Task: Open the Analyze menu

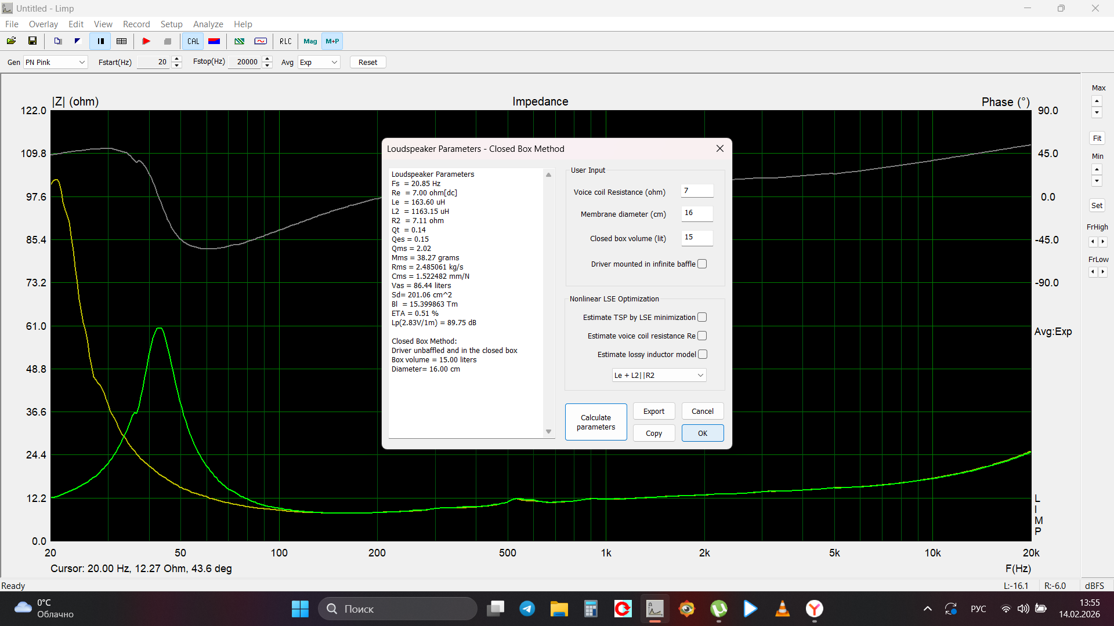Action: point(208,24)
